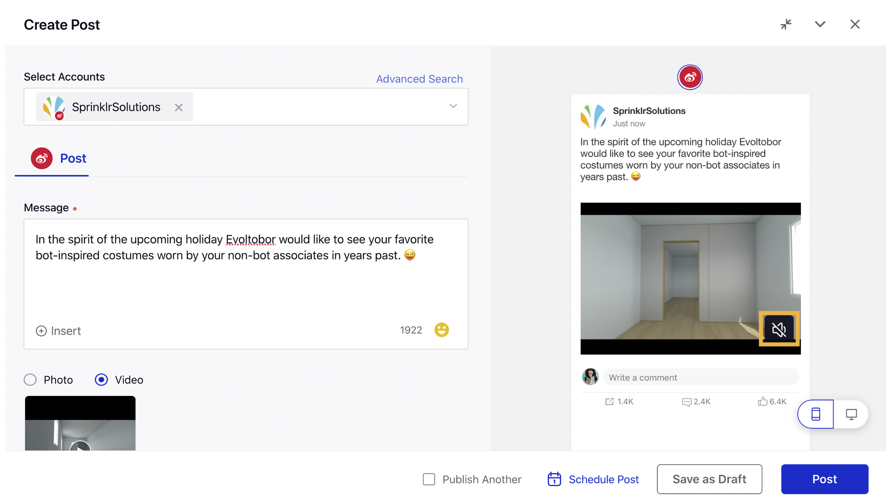Click the Insert content plus icon
The width and height of the screenshot is (895, 504).
41,330
